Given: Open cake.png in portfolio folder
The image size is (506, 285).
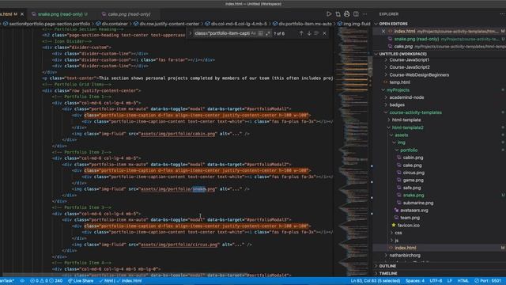Looking at the screenshot, I should pos(412,165).
